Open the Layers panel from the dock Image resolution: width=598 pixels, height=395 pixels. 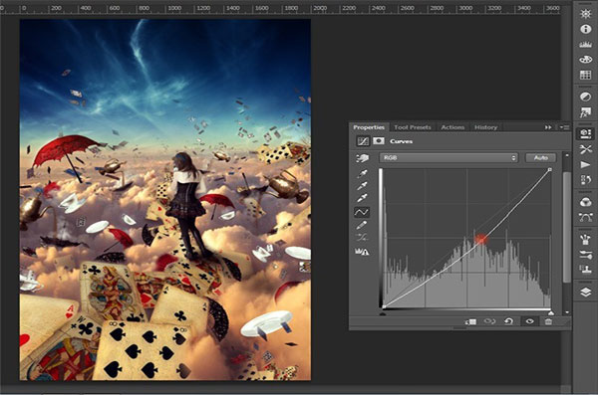coord(585,292)
